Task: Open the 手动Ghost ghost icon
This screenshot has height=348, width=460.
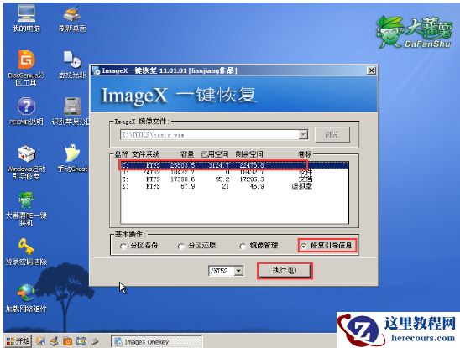Action: point(72,158)
